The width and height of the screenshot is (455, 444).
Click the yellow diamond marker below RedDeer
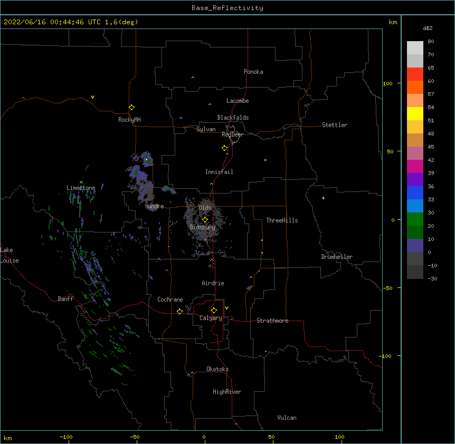click(225, 148)
